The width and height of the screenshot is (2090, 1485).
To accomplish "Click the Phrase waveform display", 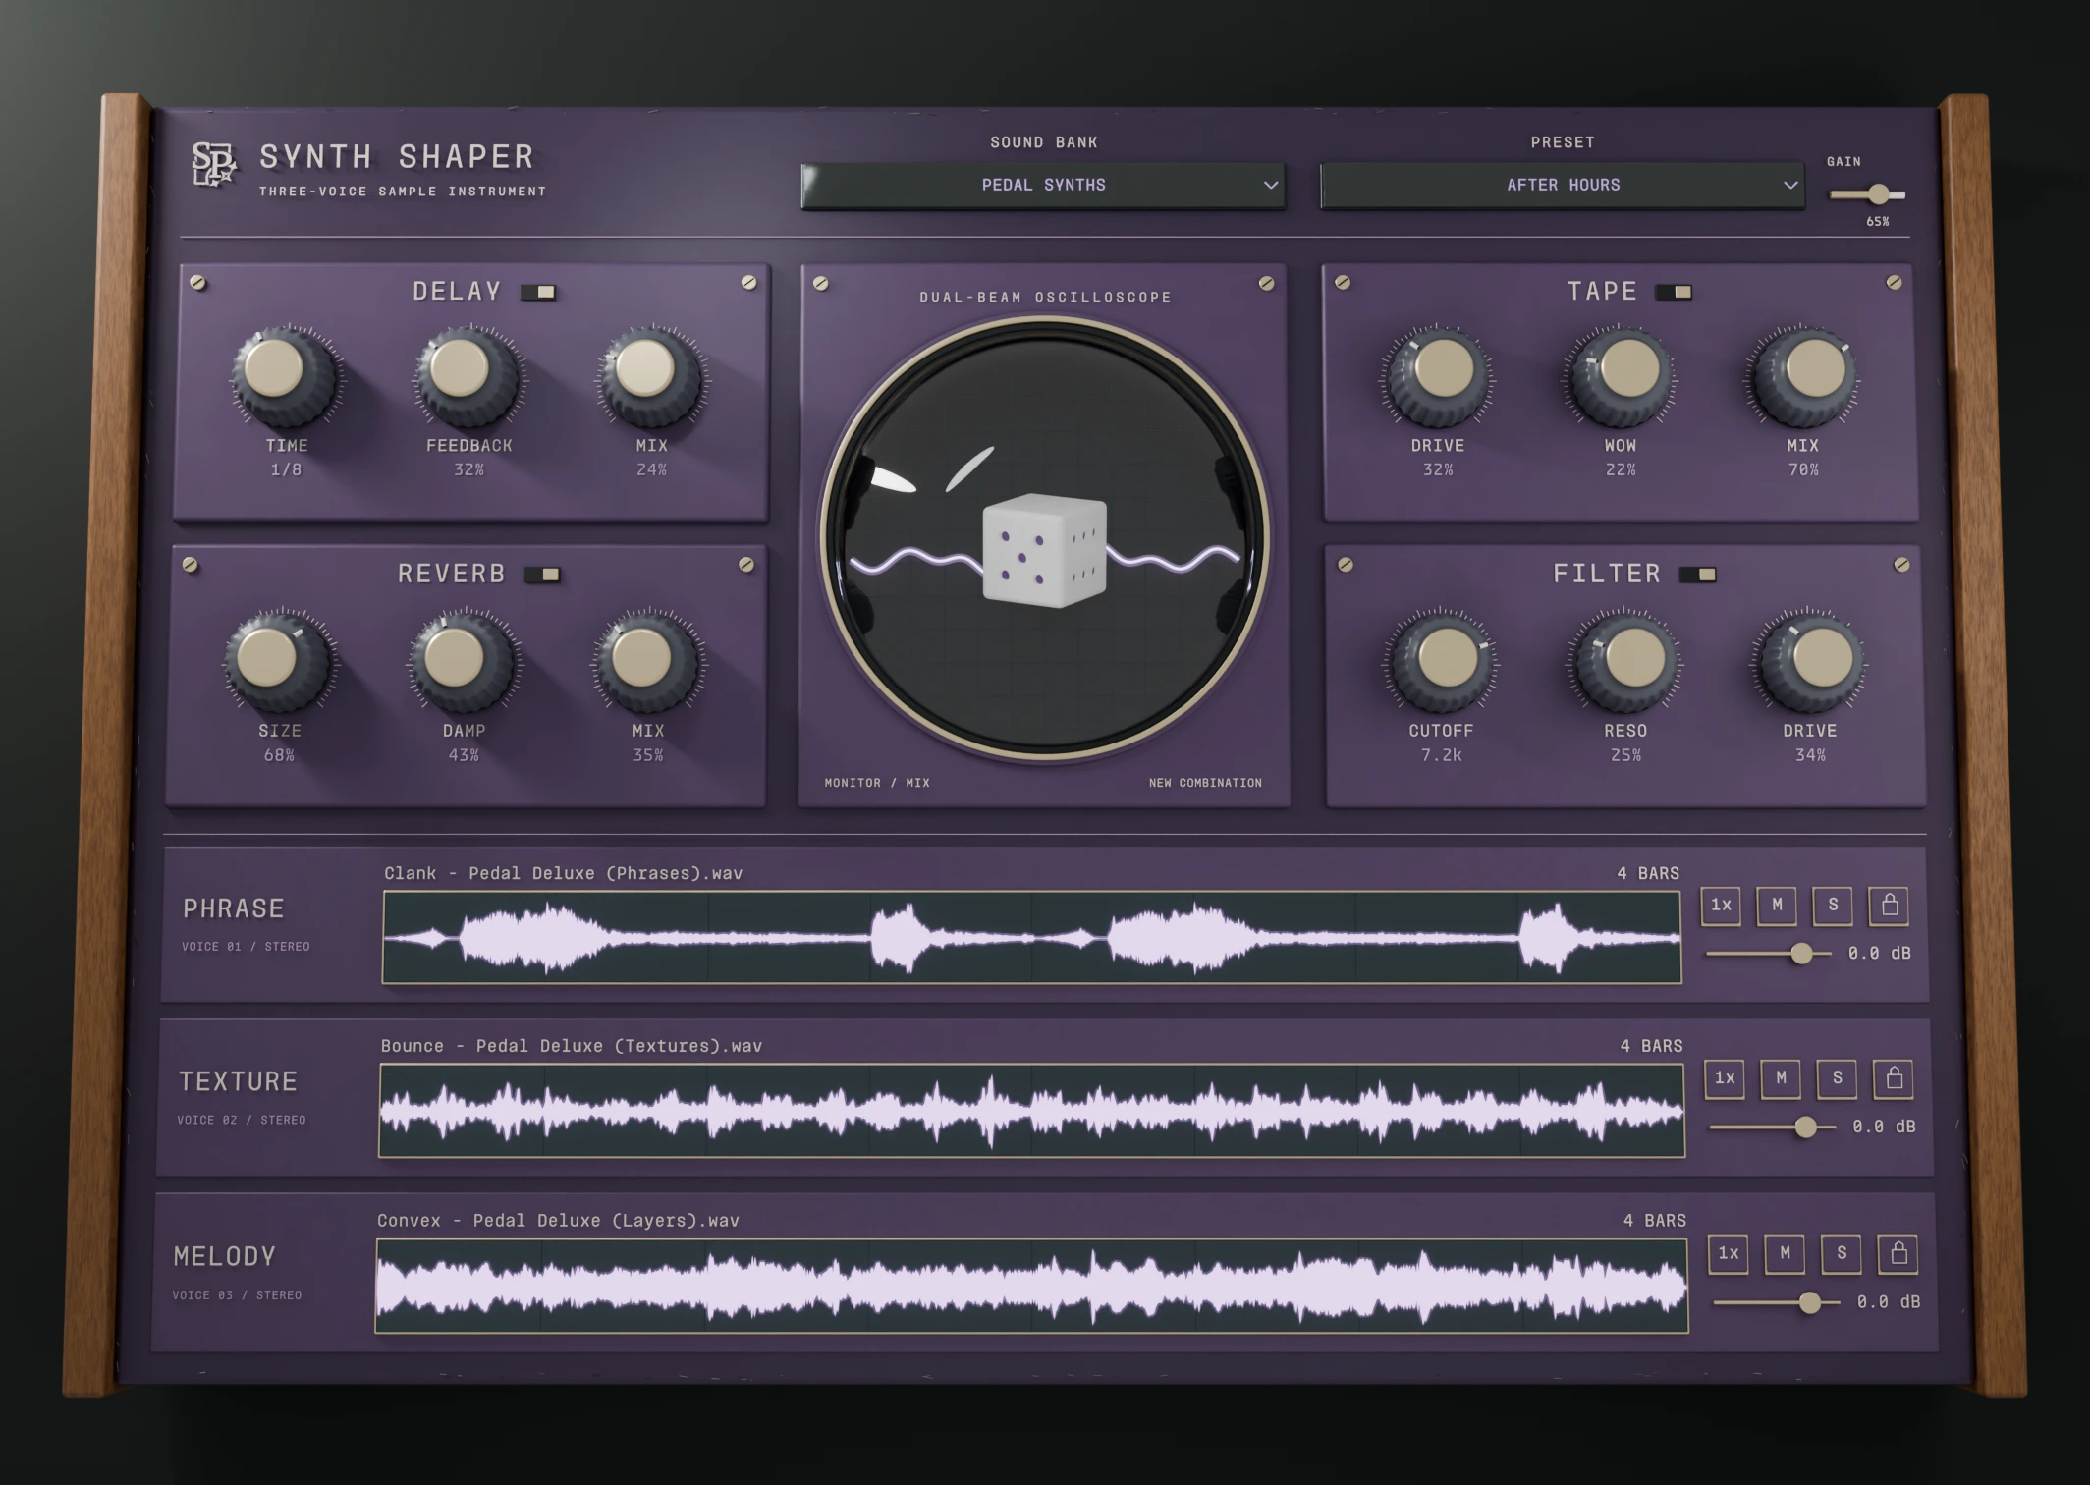I will 1031,938.
